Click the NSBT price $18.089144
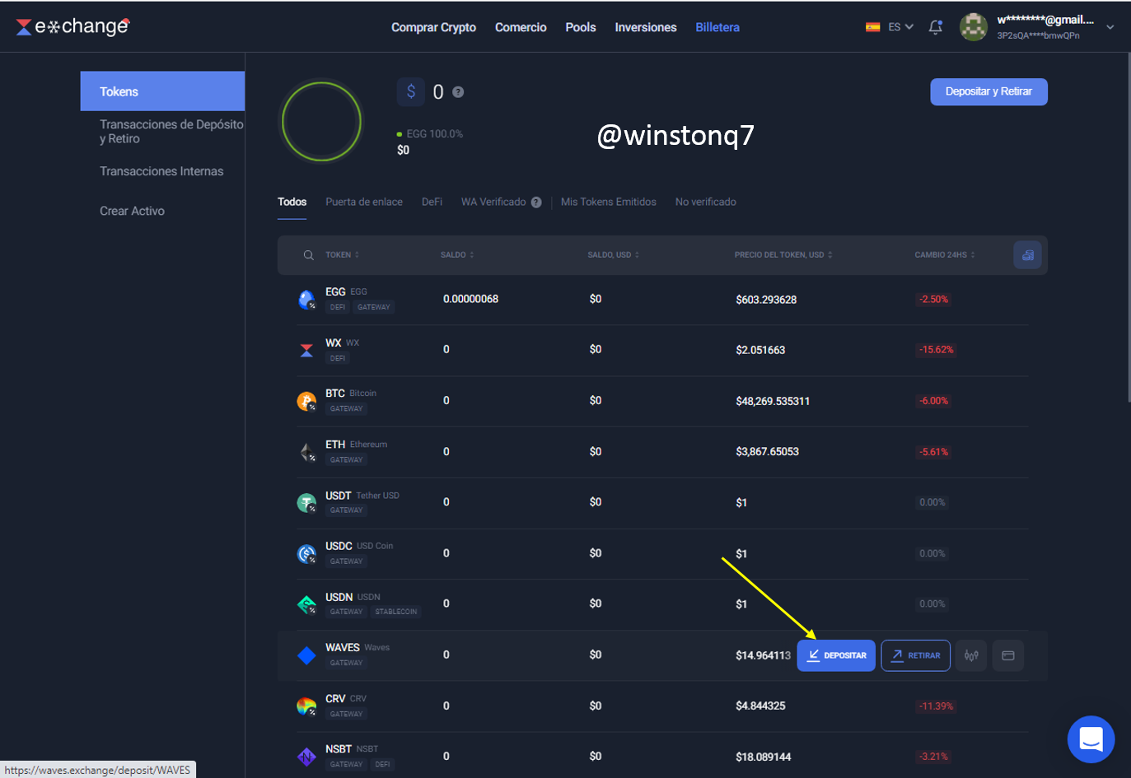Screen dimensions: 1131x778 (763, 757)
